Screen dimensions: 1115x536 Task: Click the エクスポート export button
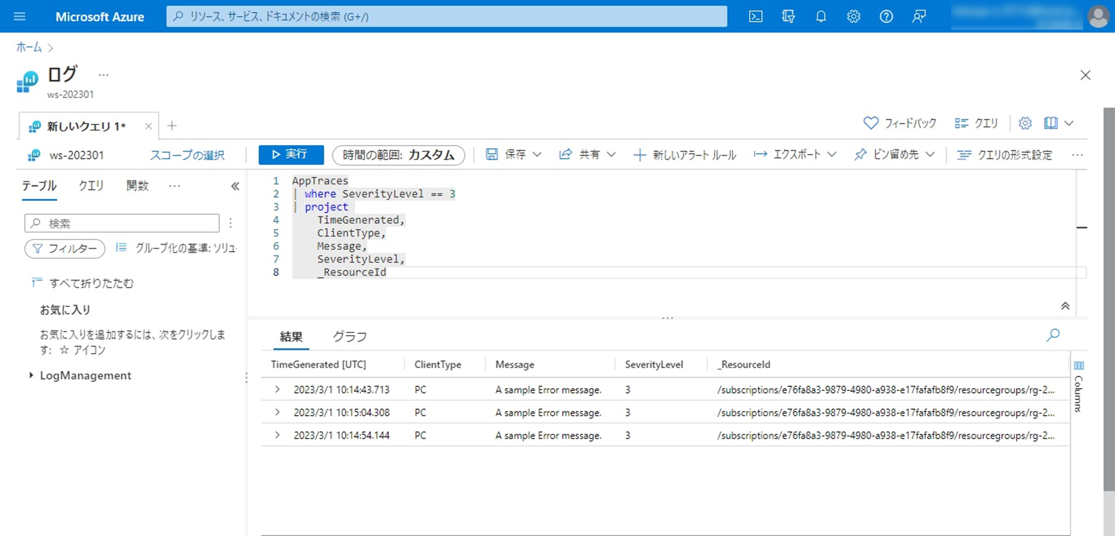pyautogui.click(x=787, y=154)
